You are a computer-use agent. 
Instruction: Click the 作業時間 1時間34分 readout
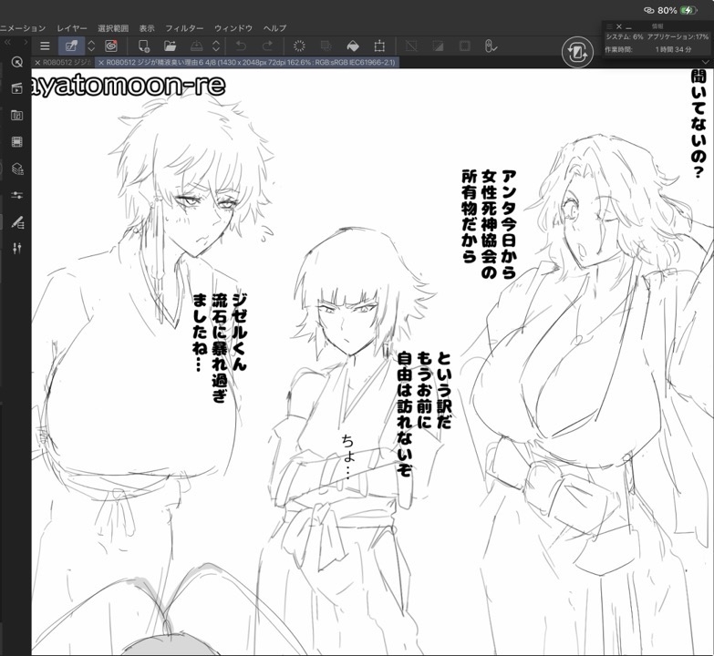coord(648,49)
